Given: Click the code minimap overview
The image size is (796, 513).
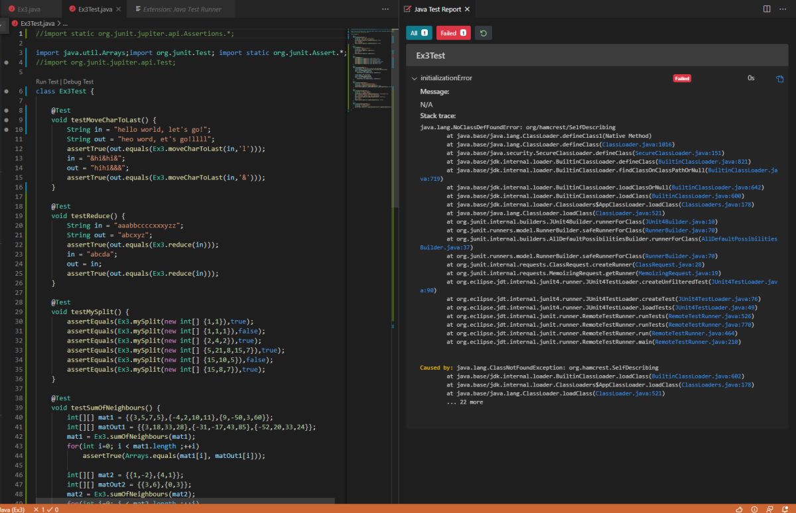Looking at the screenshot, I should coord(371,66).
